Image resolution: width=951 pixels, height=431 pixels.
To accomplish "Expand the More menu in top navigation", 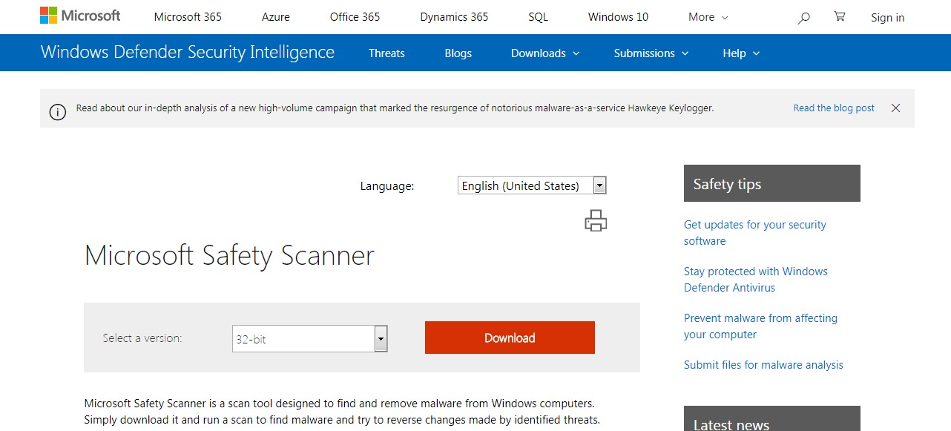I will click(708, 17).
